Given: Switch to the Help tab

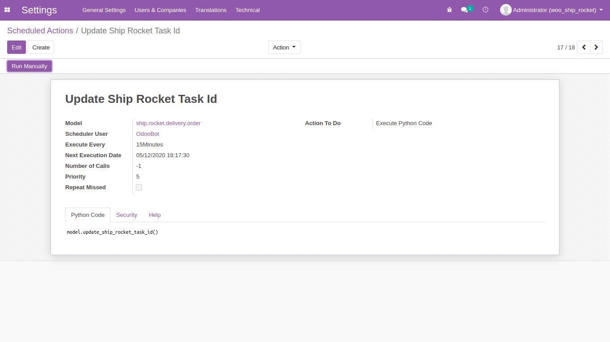Looking at the screenshot, I should pyautogui.click(x=155, y=215).
